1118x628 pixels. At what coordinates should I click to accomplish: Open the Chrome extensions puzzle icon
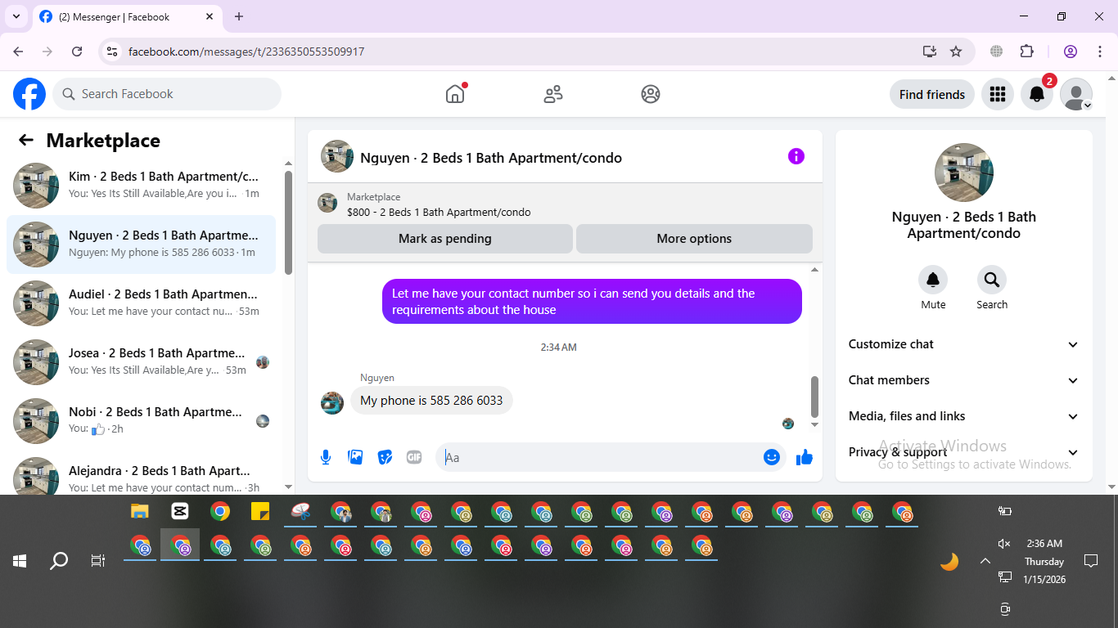point(1026,52)
